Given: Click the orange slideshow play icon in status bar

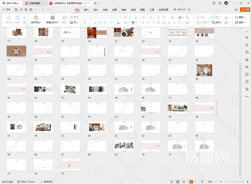Looking at the screenshot, I should 191,182.
